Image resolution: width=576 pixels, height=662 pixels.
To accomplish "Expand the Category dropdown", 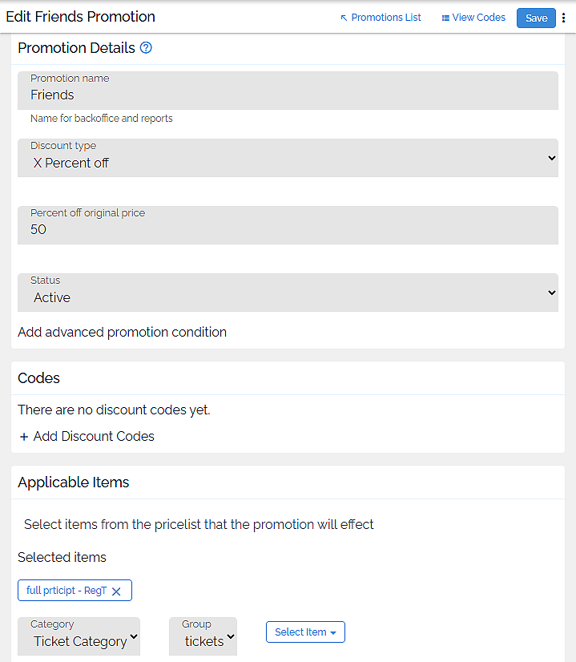I will [x=79, y=636].
